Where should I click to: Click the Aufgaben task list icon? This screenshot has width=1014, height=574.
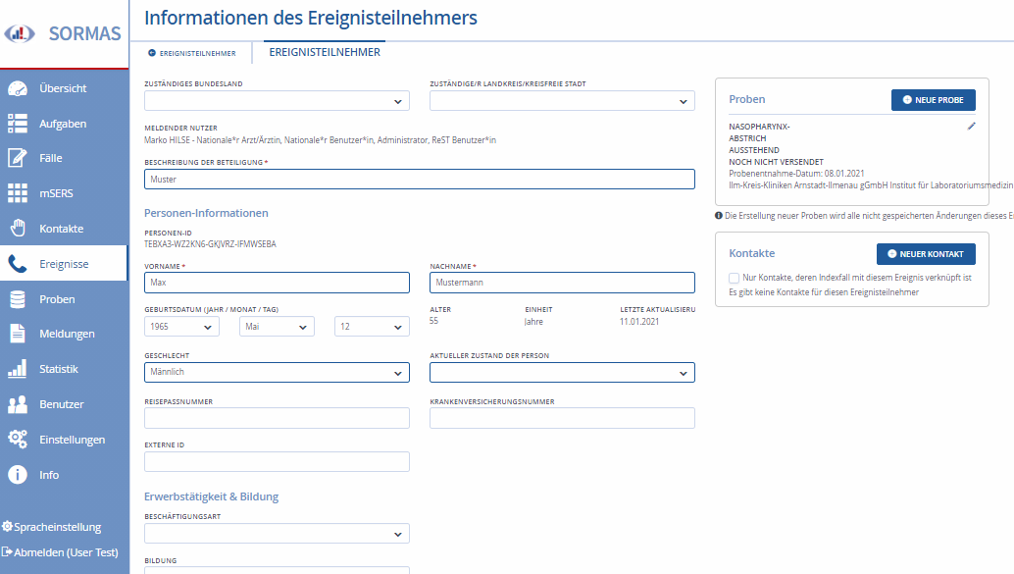(18, 124)
